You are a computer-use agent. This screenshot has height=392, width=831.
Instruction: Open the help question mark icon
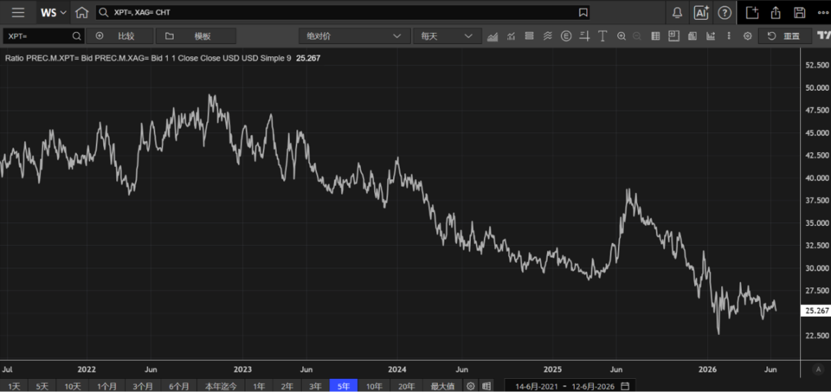725,13
